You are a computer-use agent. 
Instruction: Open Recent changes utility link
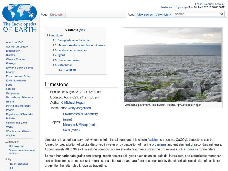pos(18,164)
